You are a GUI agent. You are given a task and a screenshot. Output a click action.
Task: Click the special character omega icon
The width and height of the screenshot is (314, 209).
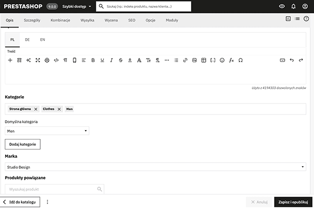[240, 61]
